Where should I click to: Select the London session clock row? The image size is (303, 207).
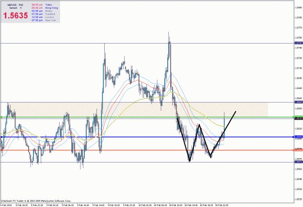pyautogui.click(x=43, y=17)
